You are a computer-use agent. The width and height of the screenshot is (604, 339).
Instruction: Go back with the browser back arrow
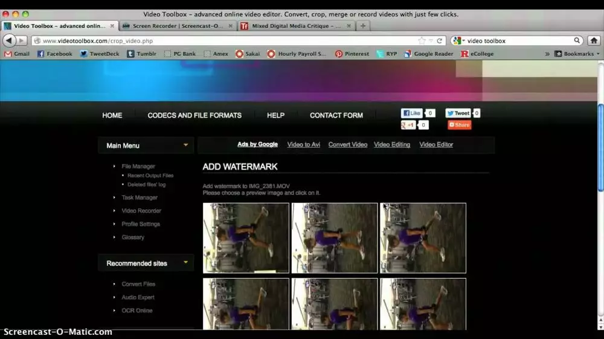click(10, 40)
